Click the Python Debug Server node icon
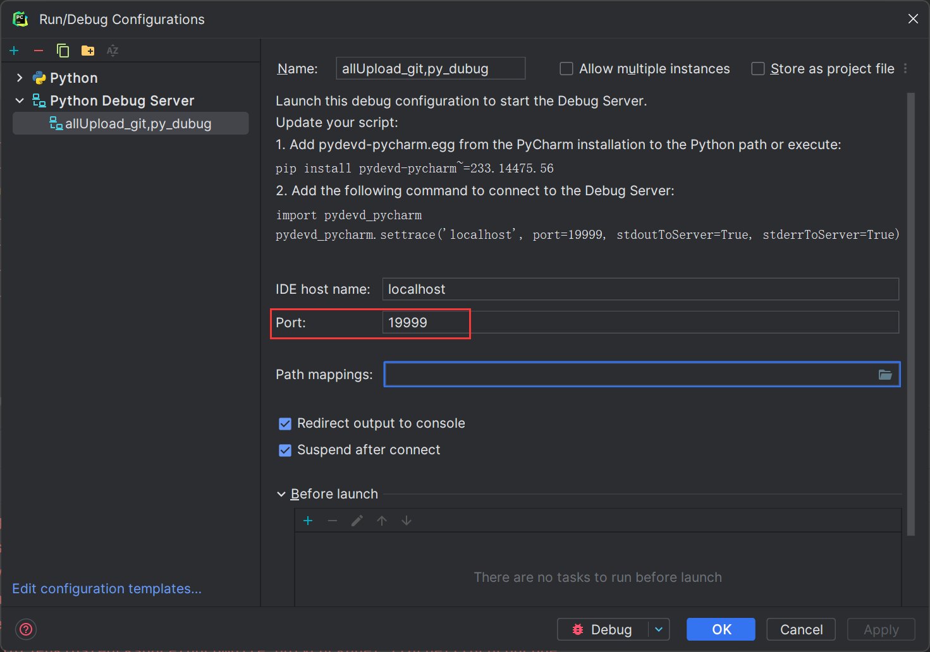This screenshot has height=652, width=930. 39,100
